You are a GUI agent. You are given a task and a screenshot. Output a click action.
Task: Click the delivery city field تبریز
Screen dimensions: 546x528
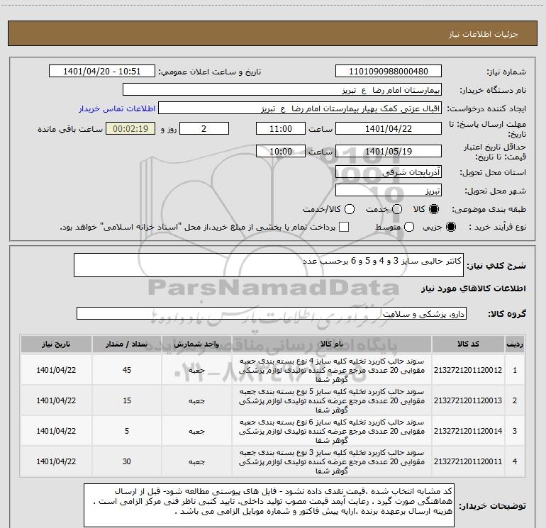[389, 191]
